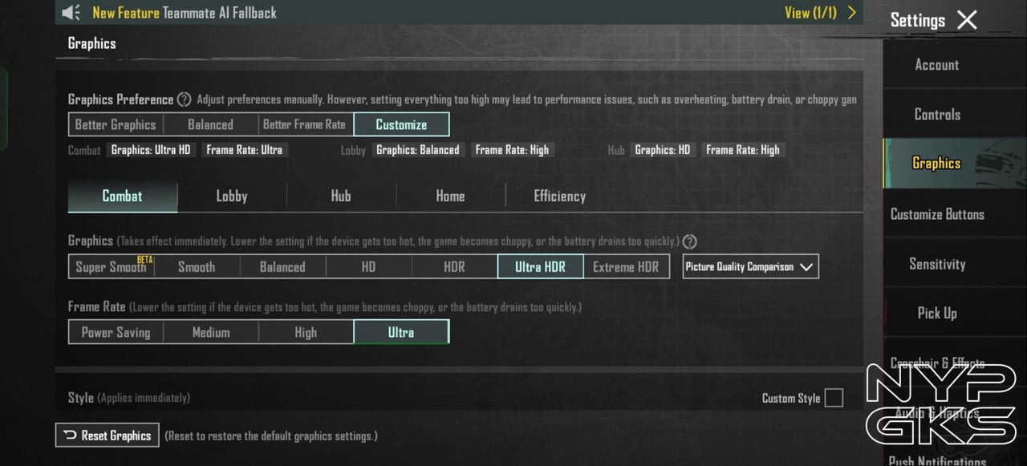Open Customize Buttons settings
The width and height of the screenshot is (1027, 466).
(937, 214)
